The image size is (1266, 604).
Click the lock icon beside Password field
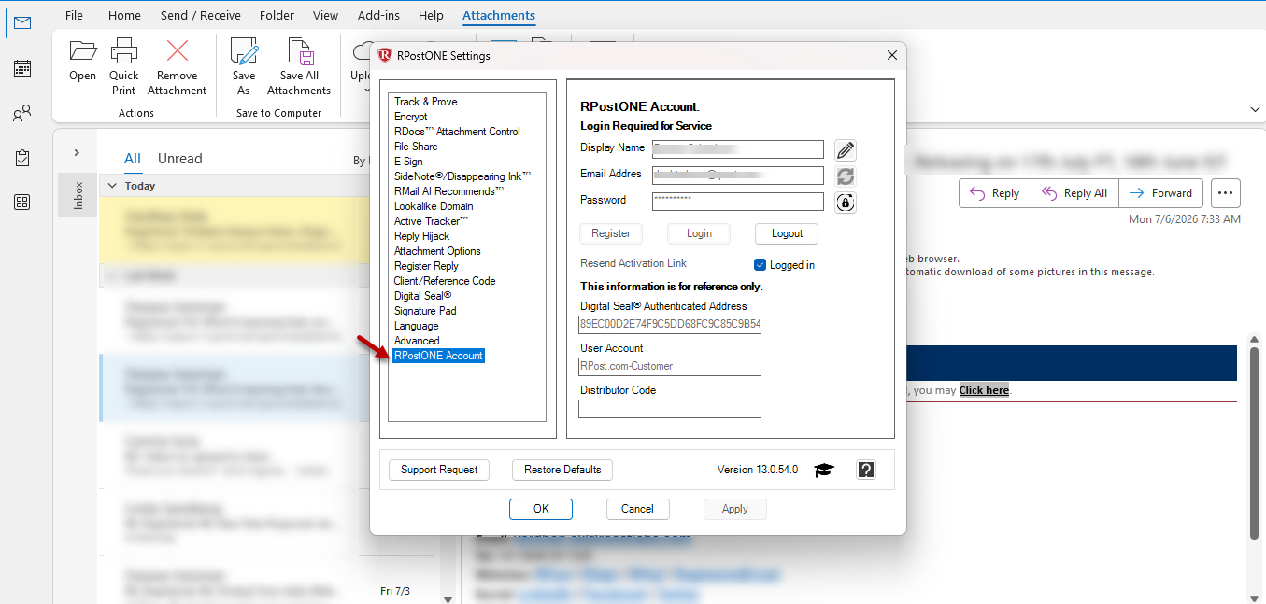coord(845,202)
